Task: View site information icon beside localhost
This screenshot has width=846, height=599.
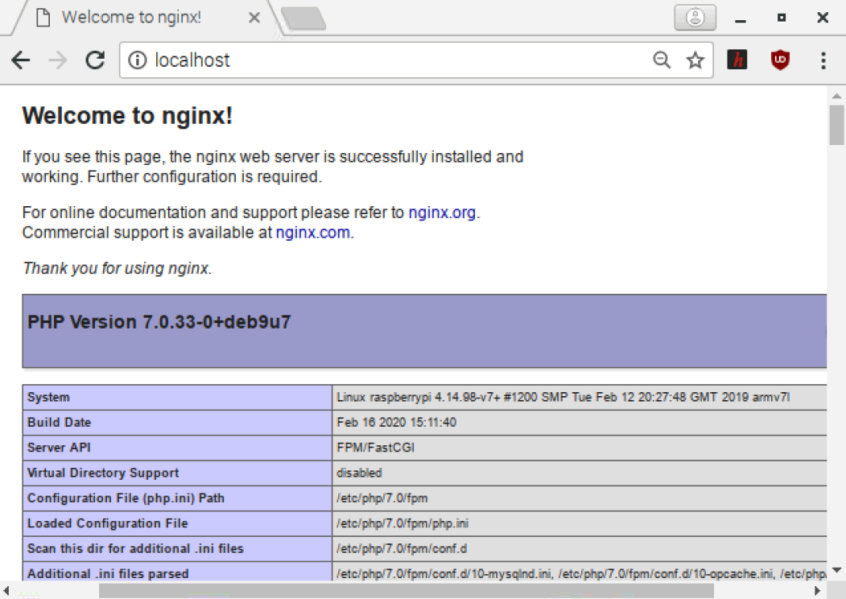Action: pos(138,60)
